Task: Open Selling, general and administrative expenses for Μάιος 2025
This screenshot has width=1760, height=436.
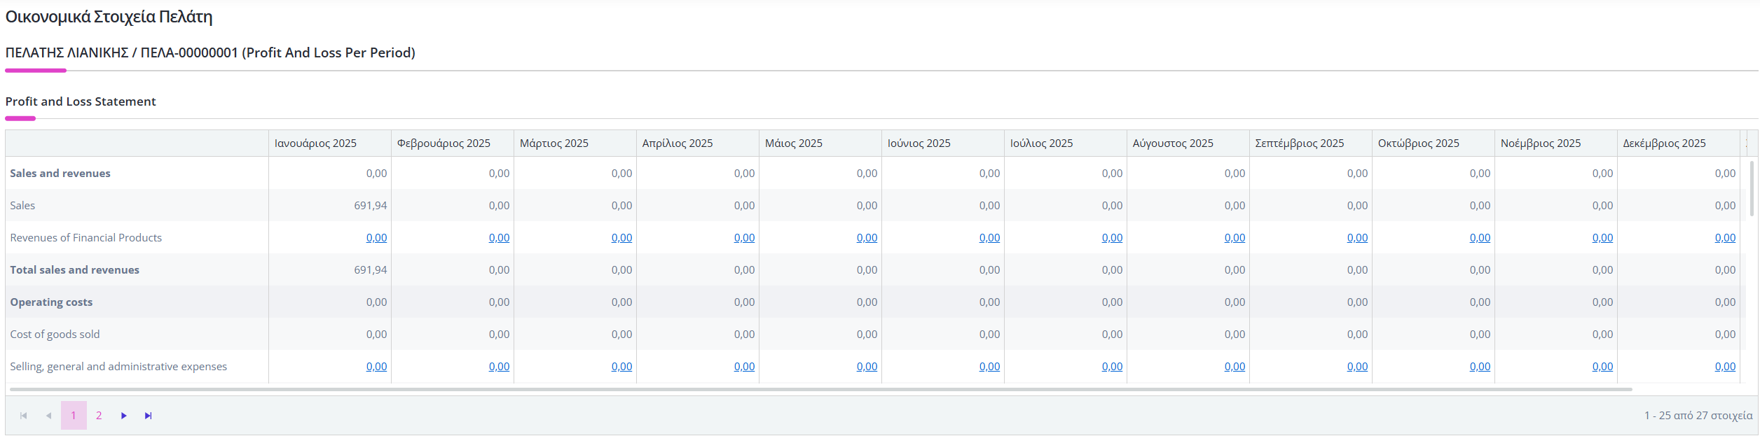Action: tap(867, 367)
